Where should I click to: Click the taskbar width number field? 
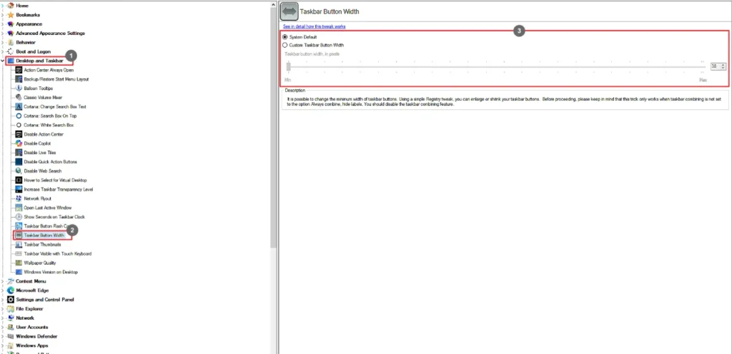tap(715, 66)
